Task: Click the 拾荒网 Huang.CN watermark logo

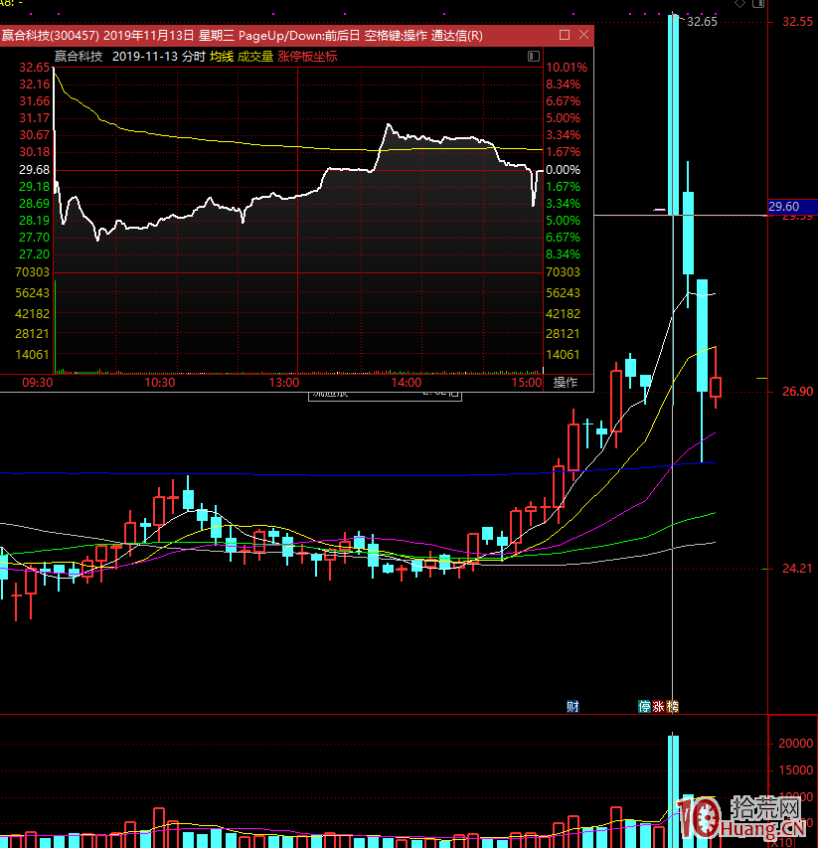Action: (x=743, y=817)
